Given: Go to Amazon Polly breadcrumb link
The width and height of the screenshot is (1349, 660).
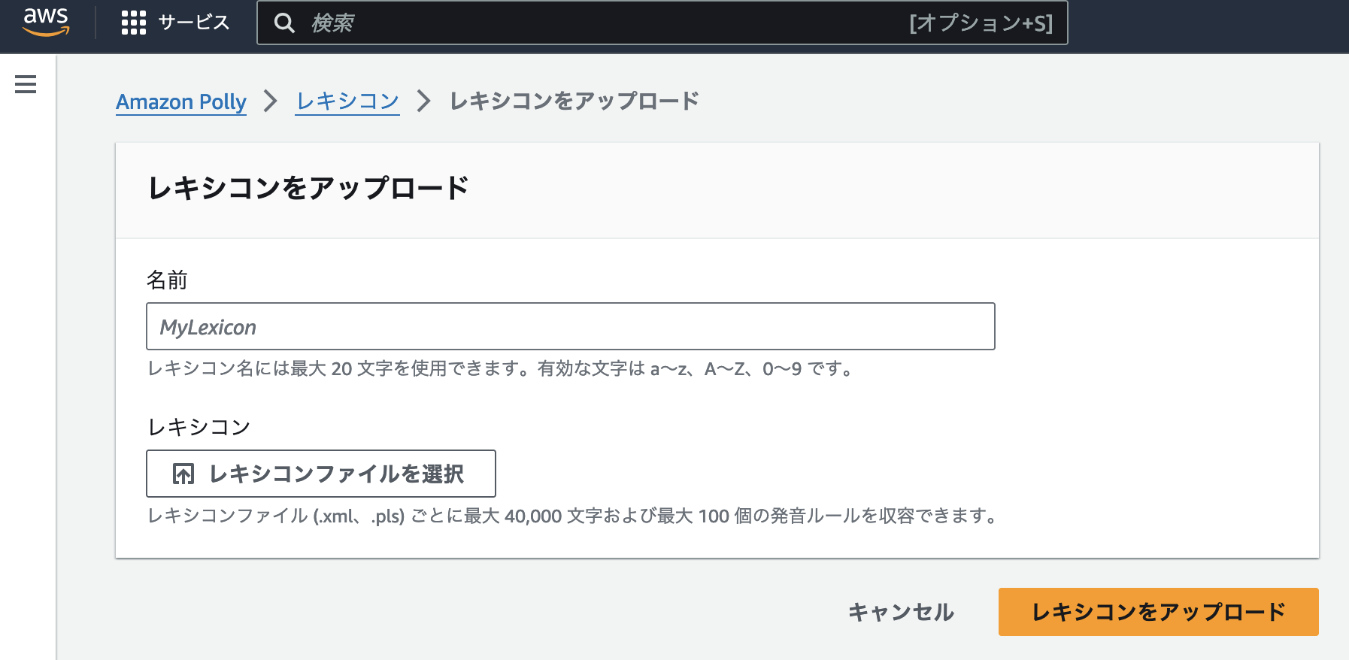Looking at the screenshot, I should 181,101.
